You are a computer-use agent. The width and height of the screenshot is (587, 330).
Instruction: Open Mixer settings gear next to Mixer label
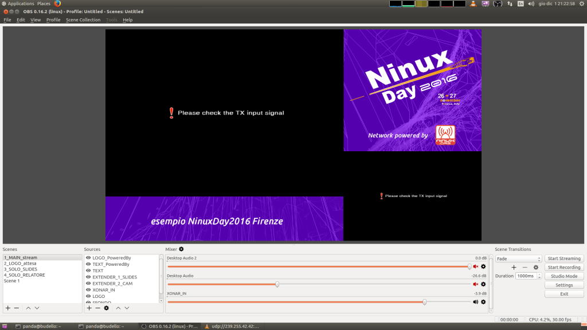coord(182,249)
